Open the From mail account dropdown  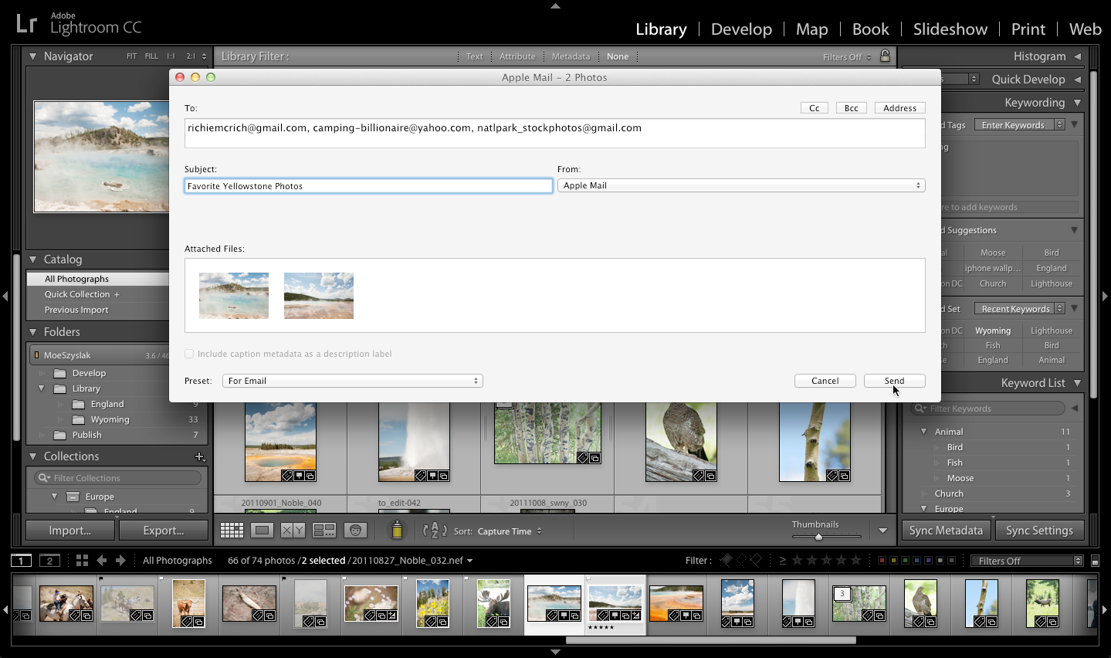pos(741,185)
